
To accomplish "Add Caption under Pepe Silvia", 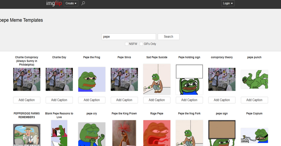I will 124,100.
